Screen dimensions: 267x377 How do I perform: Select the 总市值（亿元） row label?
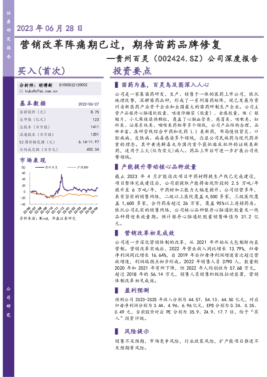click(33, 120)
